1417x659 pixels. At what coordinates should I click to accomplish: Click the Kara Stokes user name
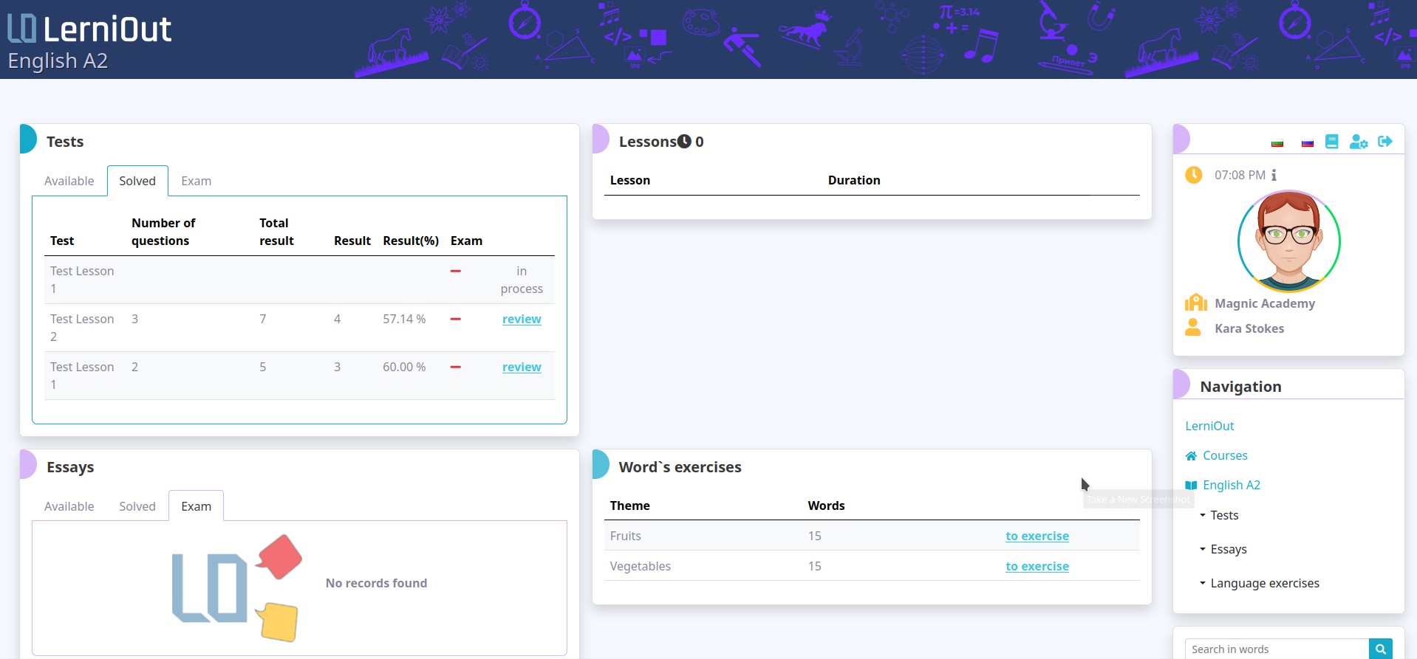coord(1249,328)
